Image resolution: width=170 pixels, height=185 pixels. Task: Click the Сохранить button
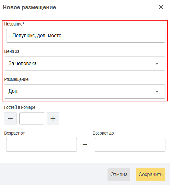(x=150, y=175)
